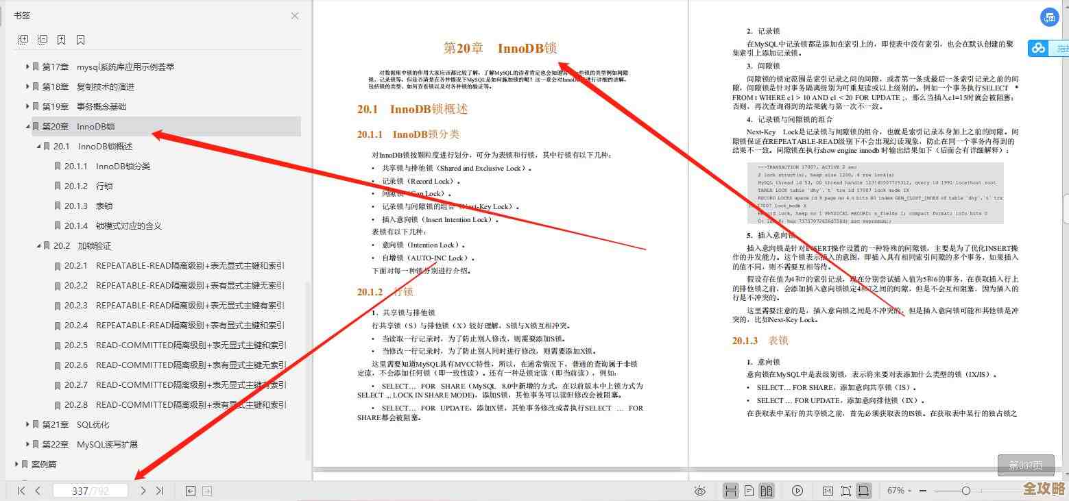Collapse the 第20章 InnoDB锁 bookmark
1069x501 pixels.
click(x=28, y=126)
